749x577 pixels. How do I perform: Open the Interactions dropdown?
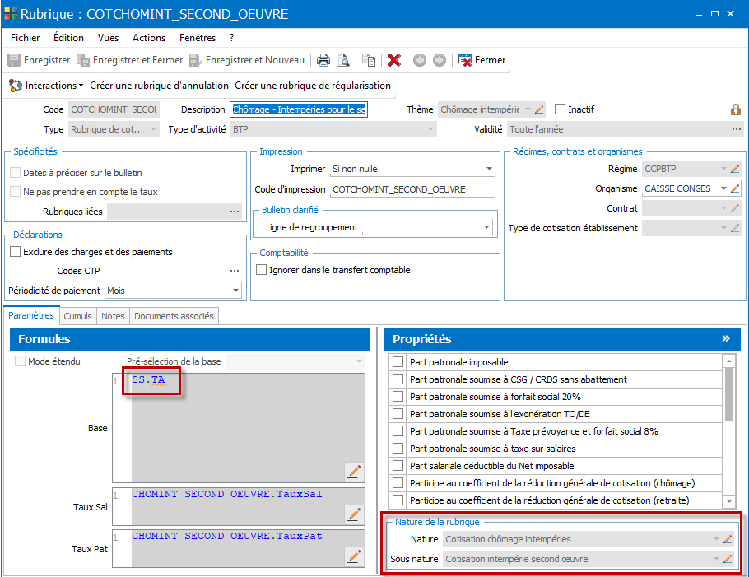tap(46, 86)
